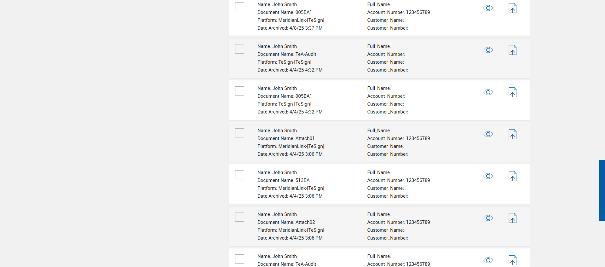
Task: Export the Attach02 document file
Action: (513, 218)
